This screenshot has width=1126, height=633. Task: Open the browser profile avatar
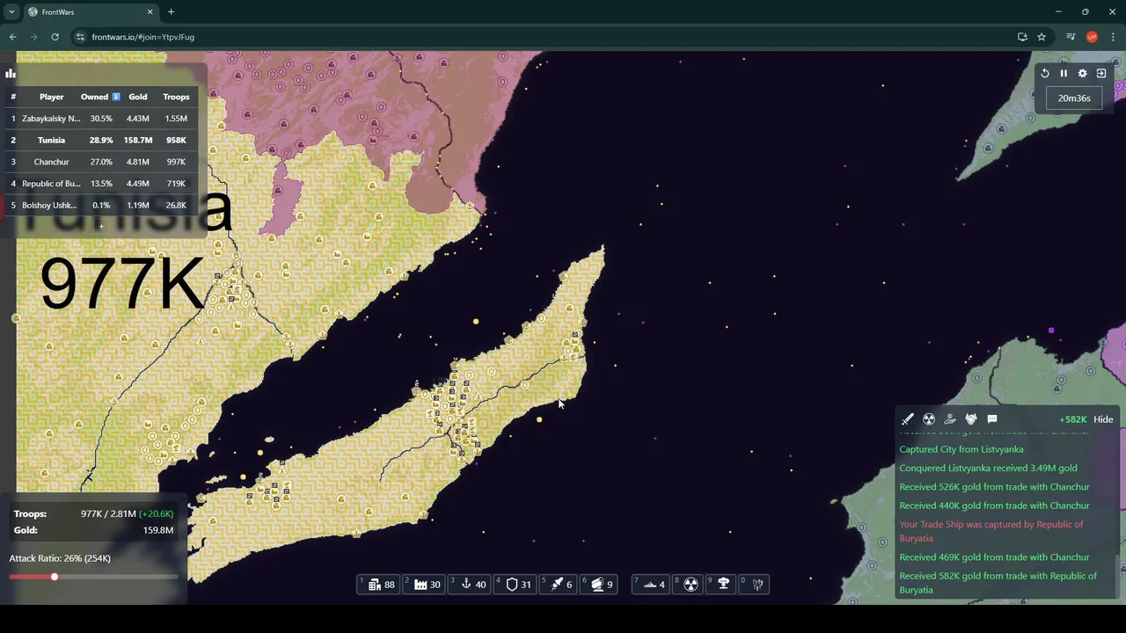1092,37
